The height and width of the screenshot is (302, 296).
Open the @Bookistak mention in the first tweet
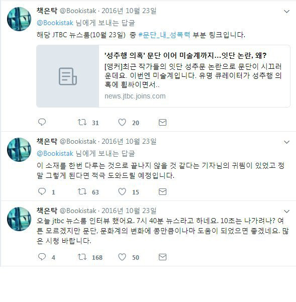pos(55,23)
